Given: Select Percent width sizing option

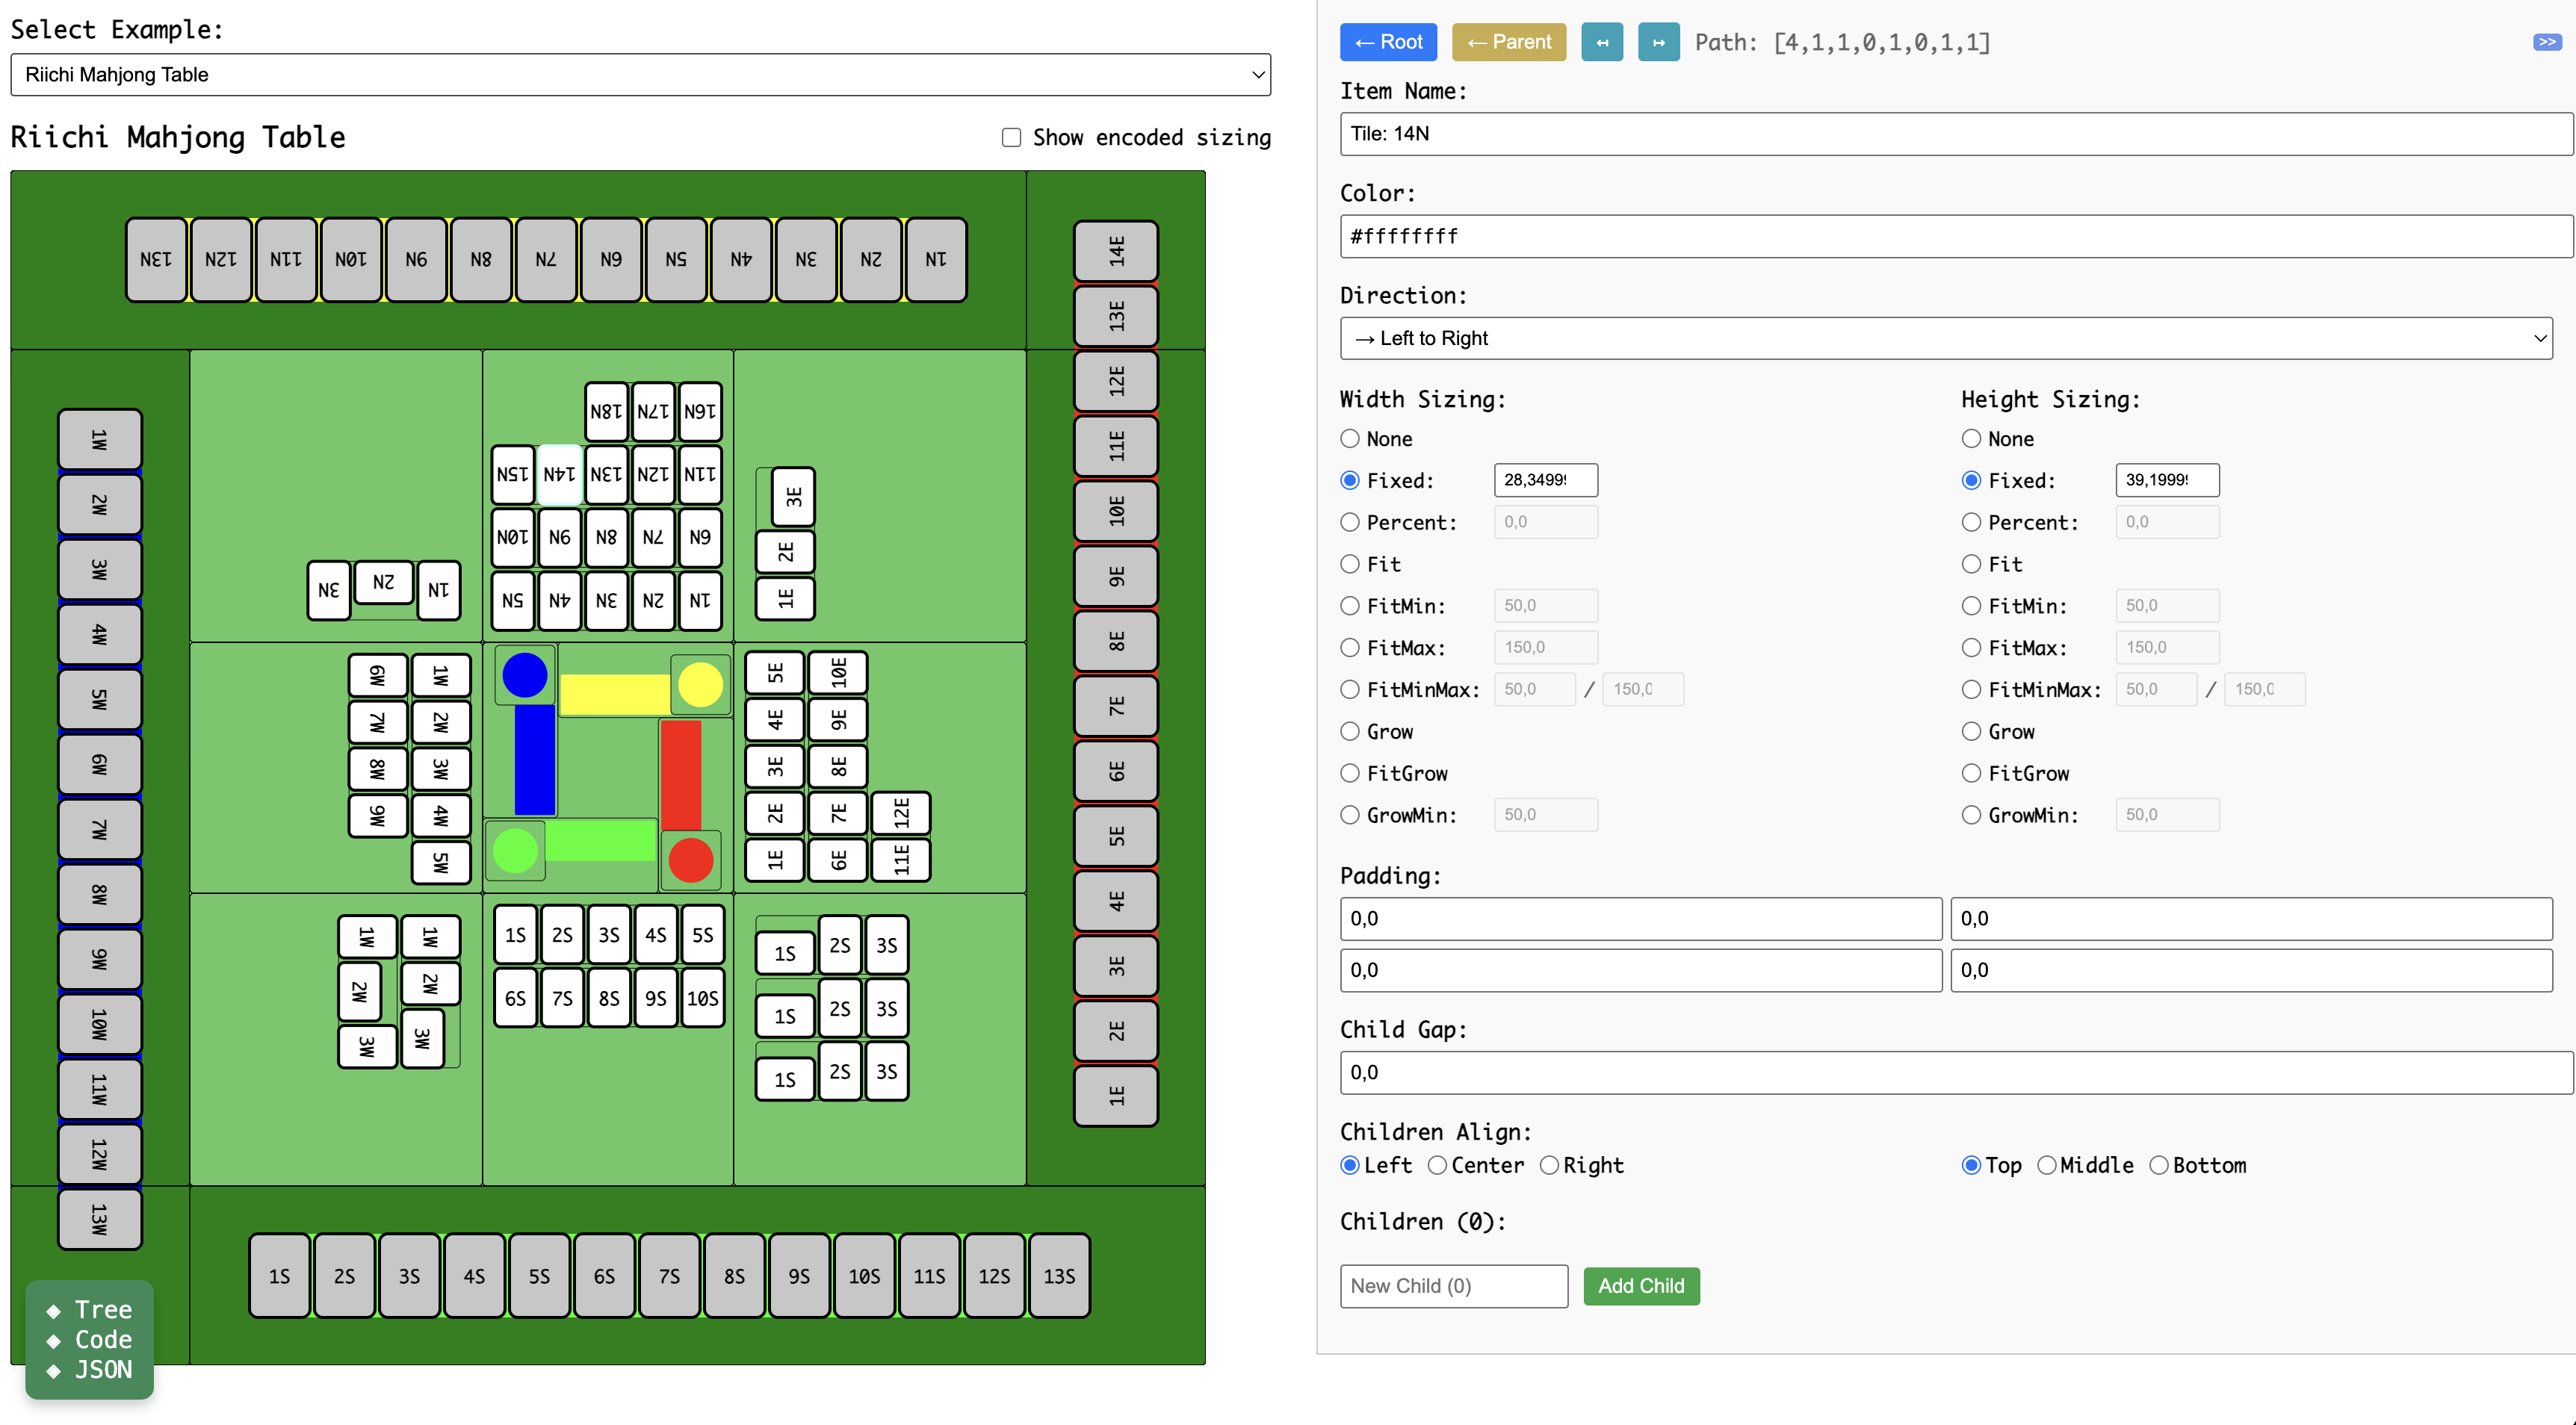Looking at the screenshot, I should tap(1348, 522).
